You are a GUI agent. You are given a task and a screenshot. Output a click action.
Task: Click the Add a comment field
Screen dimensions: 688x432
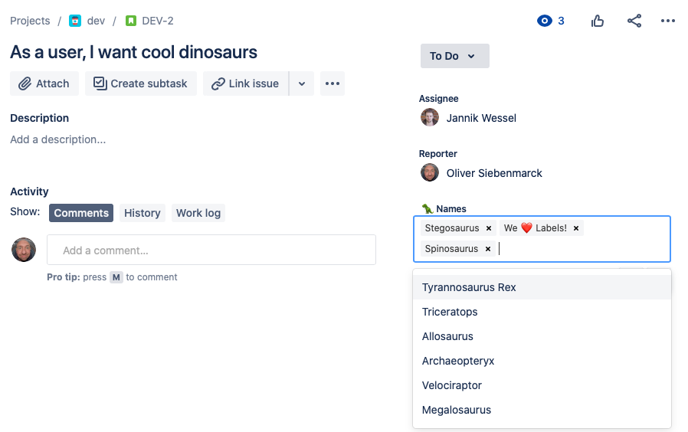pos(211,250)
